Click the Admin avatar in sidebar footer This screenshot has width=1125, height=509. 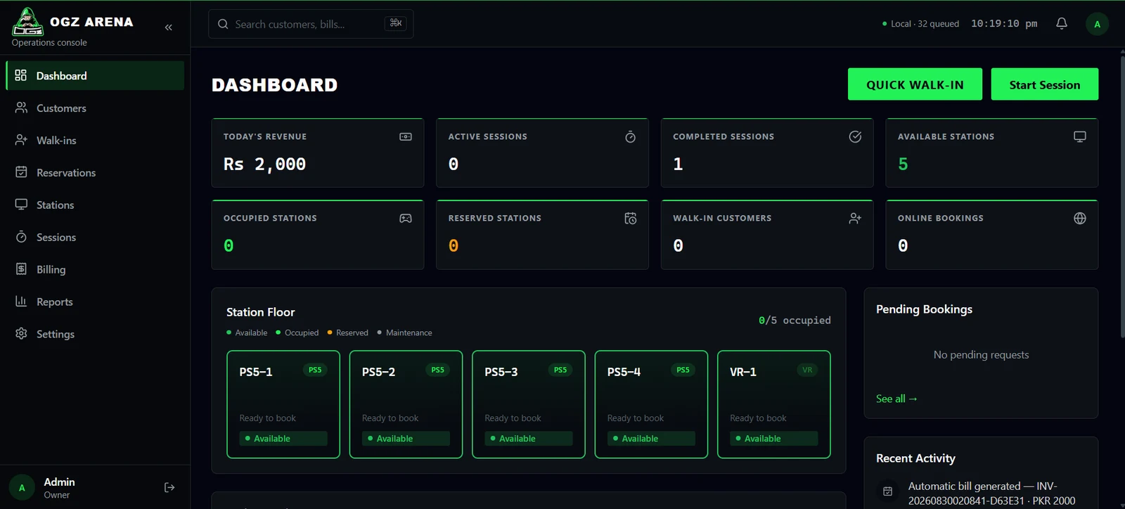point(22,487)
